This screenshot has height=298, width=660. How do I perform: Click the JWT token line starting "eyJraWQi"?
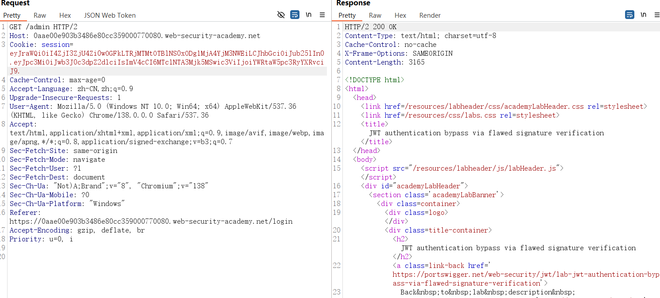pyautogui.click(x=167, y=53)
